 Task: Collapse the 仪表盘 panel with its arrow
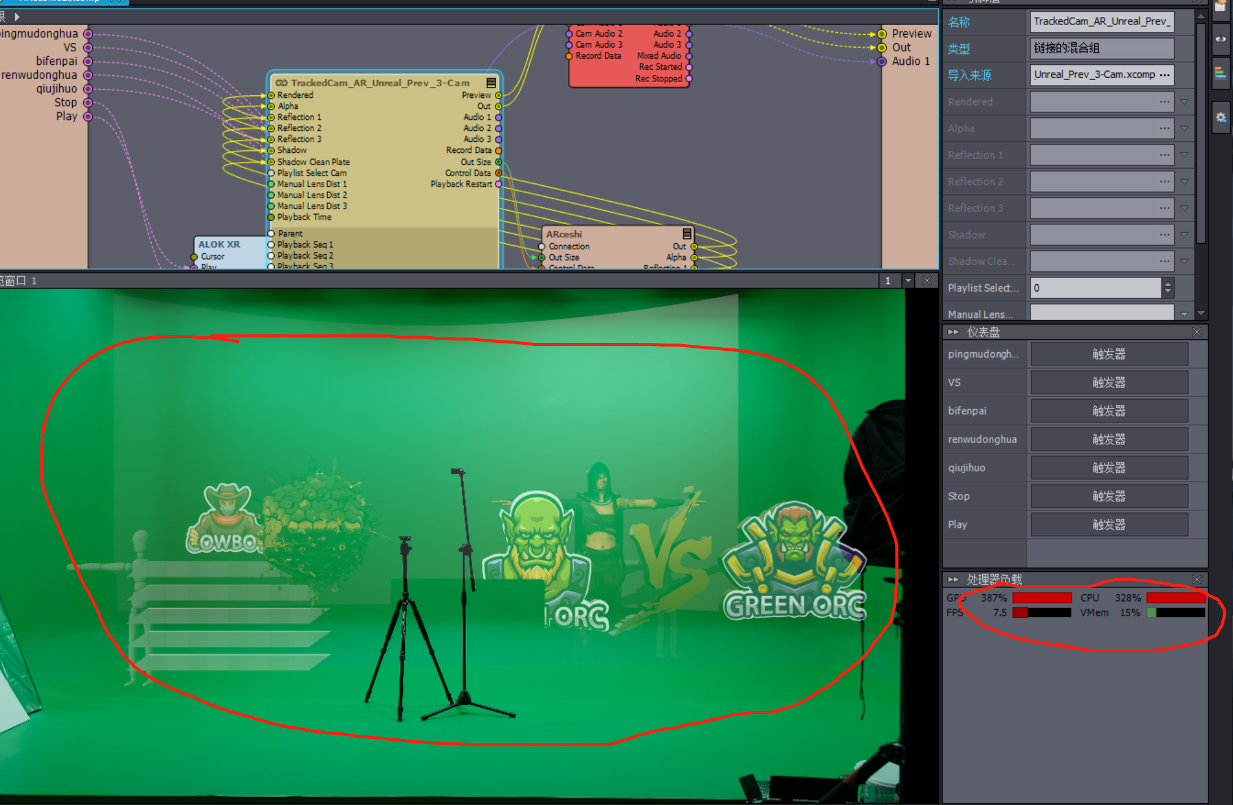click(x=953, y=332)
